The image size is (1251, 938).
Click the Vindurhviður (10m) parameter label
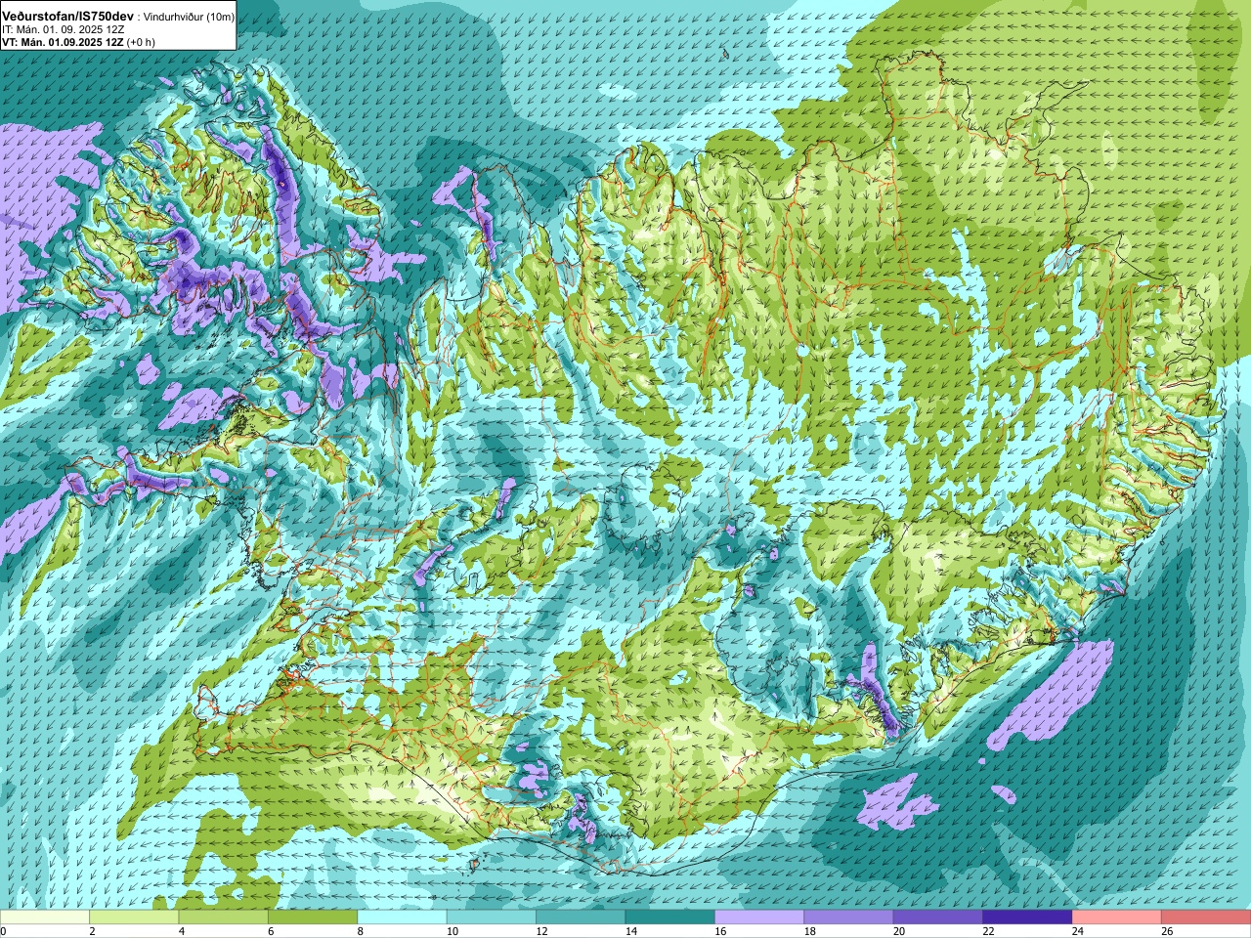[x=190, y=18]
